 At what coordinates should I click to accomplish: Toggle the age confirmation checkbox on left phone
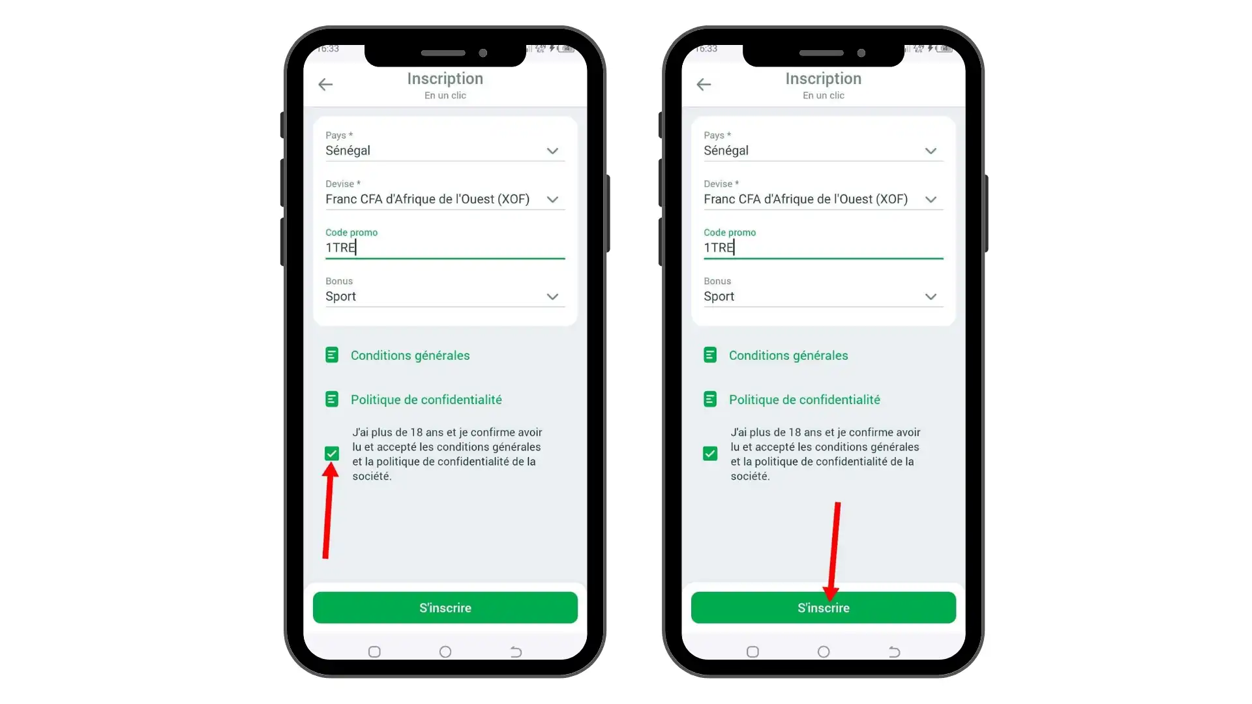pyautogui.click(x=331, y=453)
